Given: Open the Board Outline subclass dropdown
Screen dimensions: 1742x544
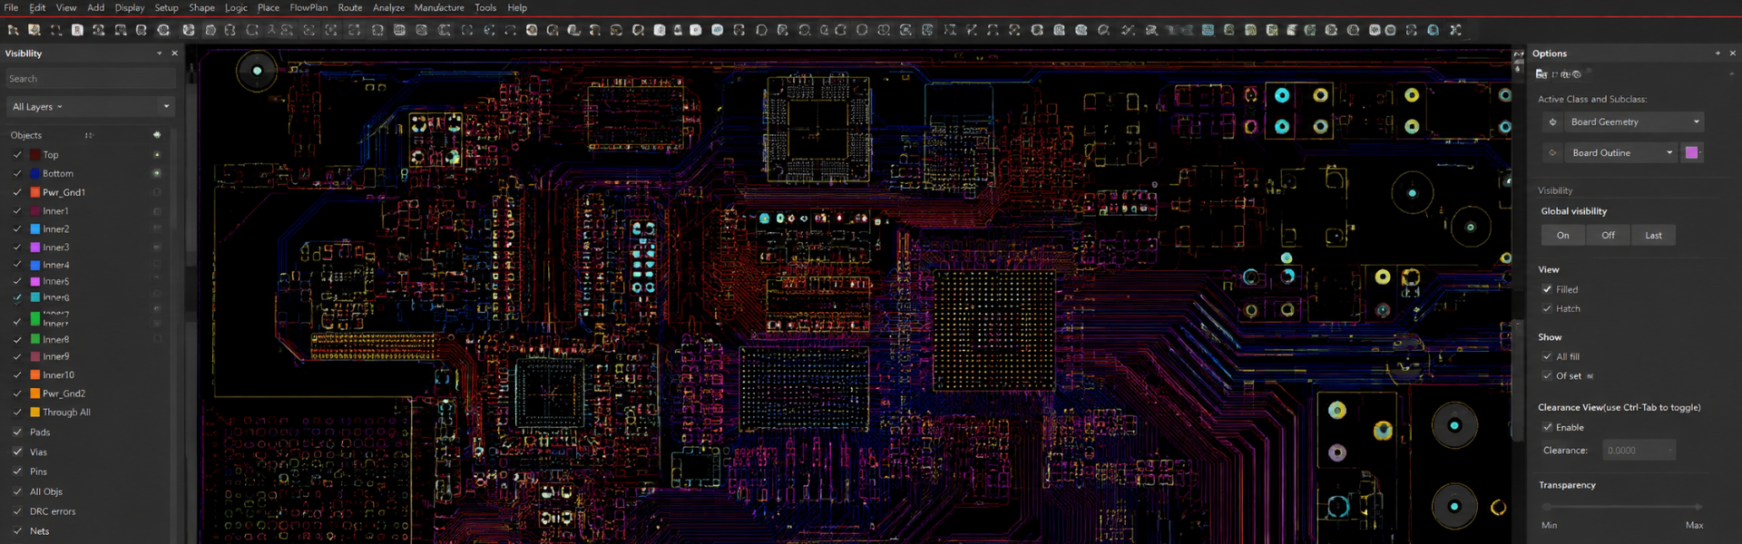Looking at the screenshot, I should [x=1621, y=152].
